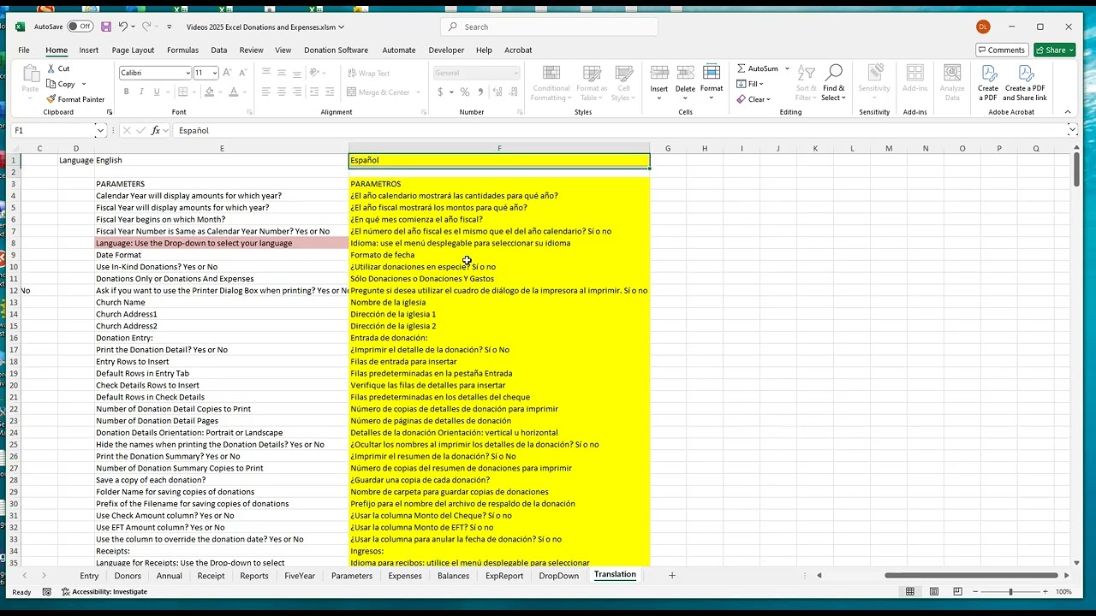Screen dimensions: 1096x616
Task: Click Create a PDF and Share link
Action: [1025, 83]
